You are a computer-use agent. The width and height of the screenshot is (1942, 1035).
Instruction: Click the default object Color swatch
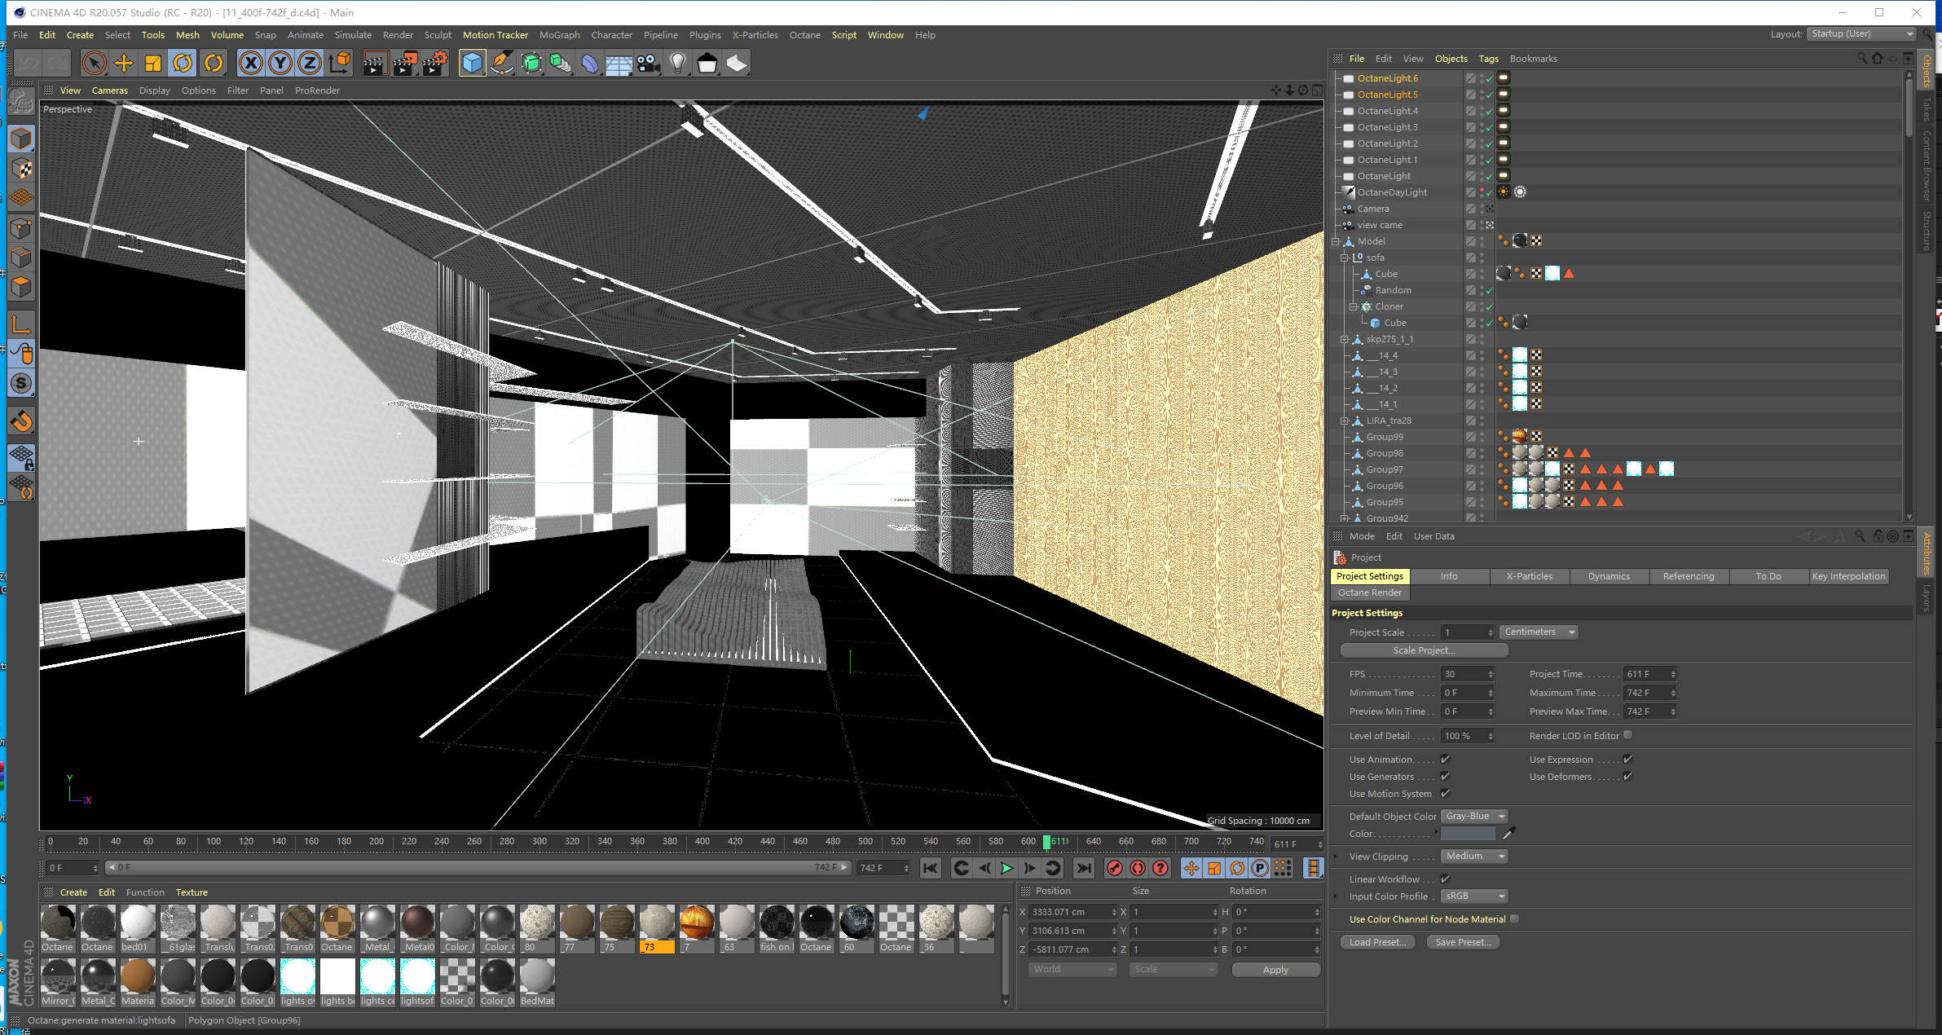click(1467, 834)
